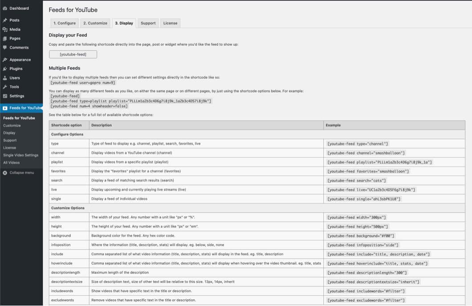Open the Display submenu link in sidebar
This screenshot has width=472, height=306.
[x=9, y=133]
